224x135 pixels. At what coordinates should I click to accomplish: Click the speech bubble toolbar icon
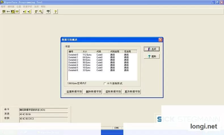pos(4,12)
